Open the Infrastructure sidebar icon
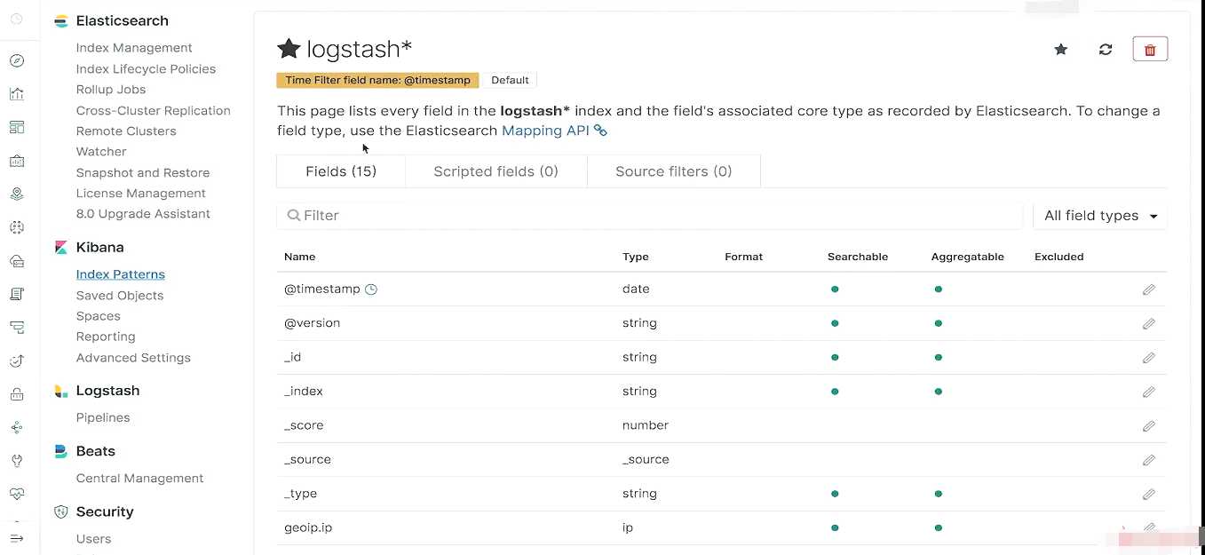This screenshot has height=555, width=1205. pyautogui.click(x=17, y=260)
